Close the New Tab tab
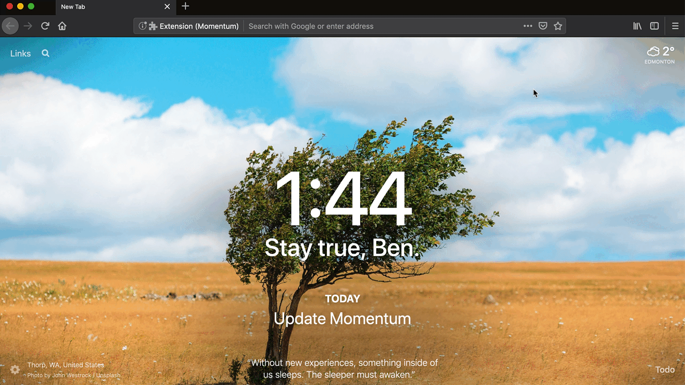Screen dimensions: 685x385 tap(167, 6)
